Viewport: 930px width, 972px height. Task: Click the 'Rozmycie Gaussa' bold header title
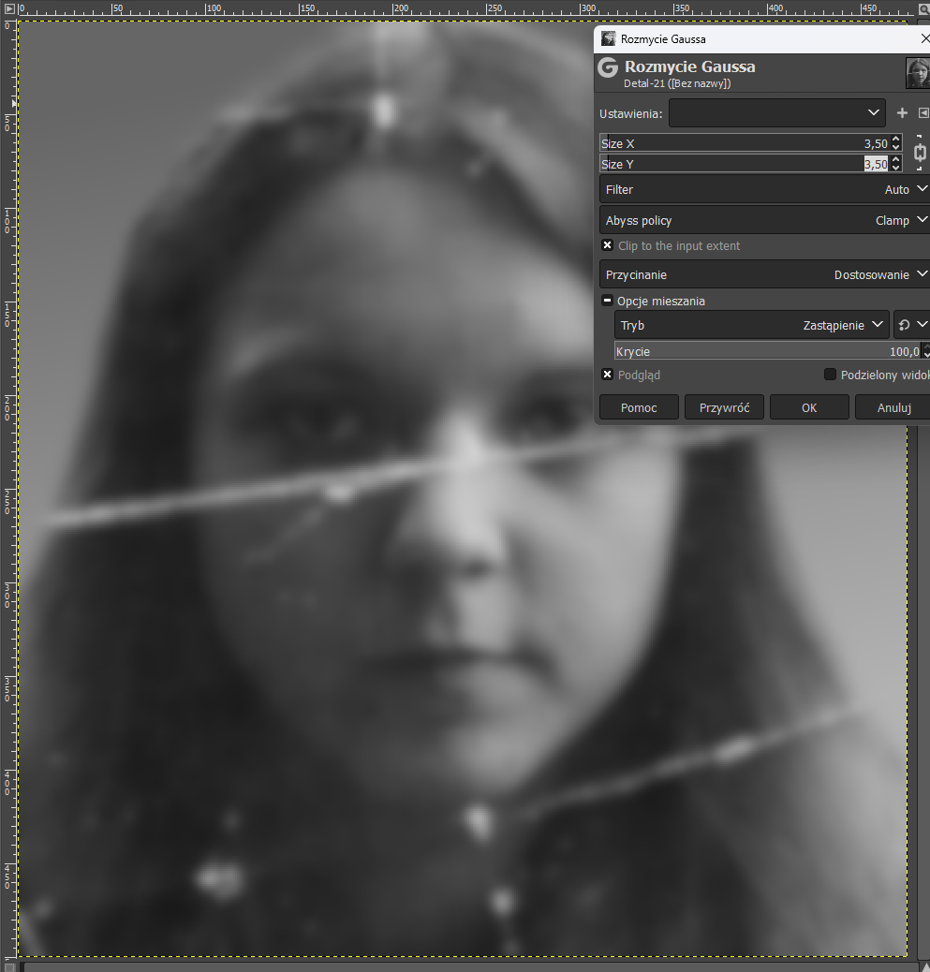point(689,66)
